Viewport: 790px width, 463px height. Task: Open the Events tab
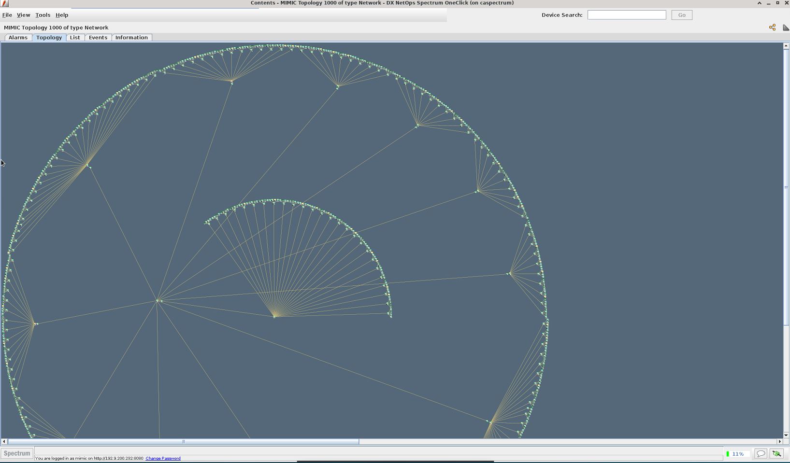point(98,37)
